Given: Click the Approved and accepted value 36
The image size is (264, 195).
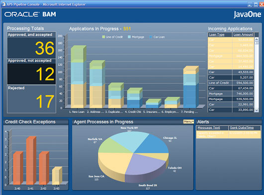Looking at the screenshot, I should click(45, 48).
